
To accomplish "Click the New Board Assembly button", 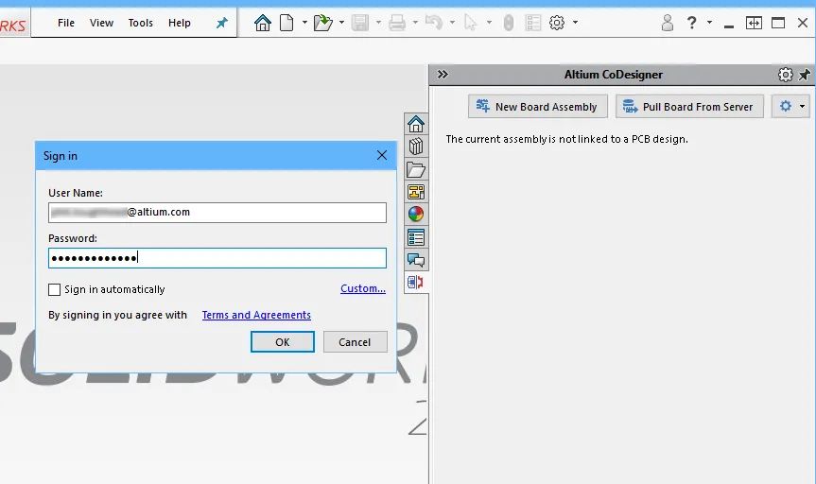I will coord(538,106).
